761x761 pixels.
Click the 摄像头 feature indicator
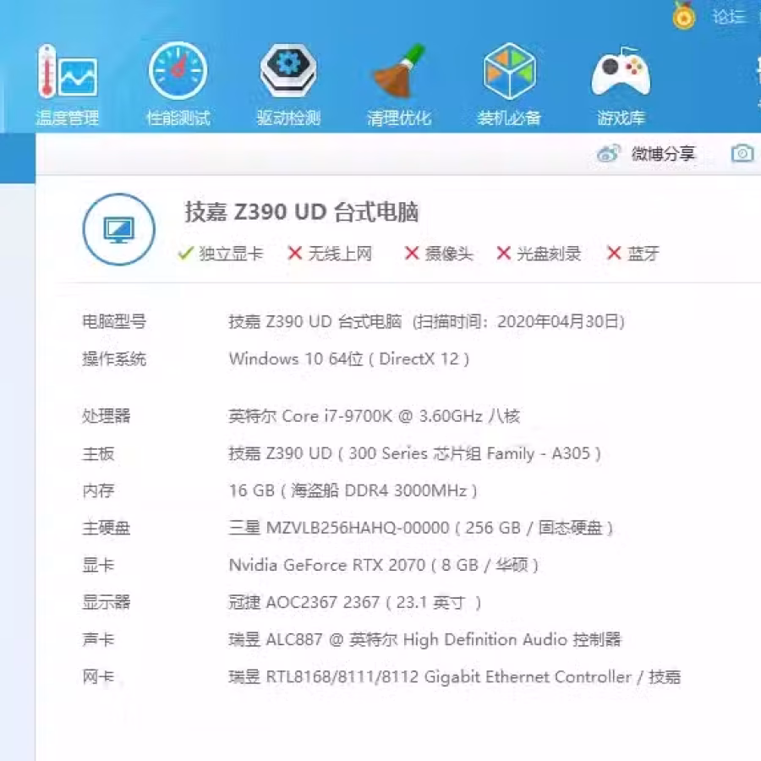[x=439, y=254]
